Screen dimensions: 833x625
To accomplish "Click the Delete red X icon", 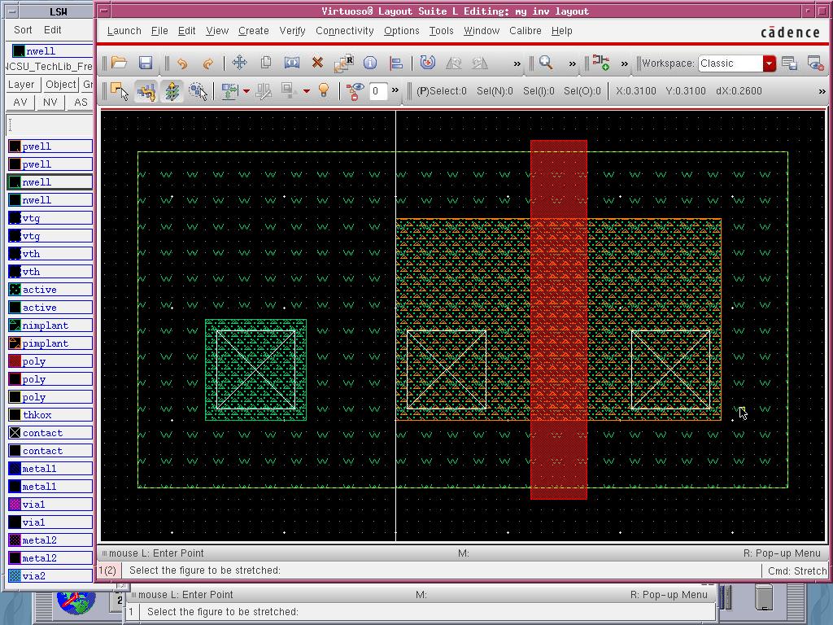I will [x=318, y=63].
